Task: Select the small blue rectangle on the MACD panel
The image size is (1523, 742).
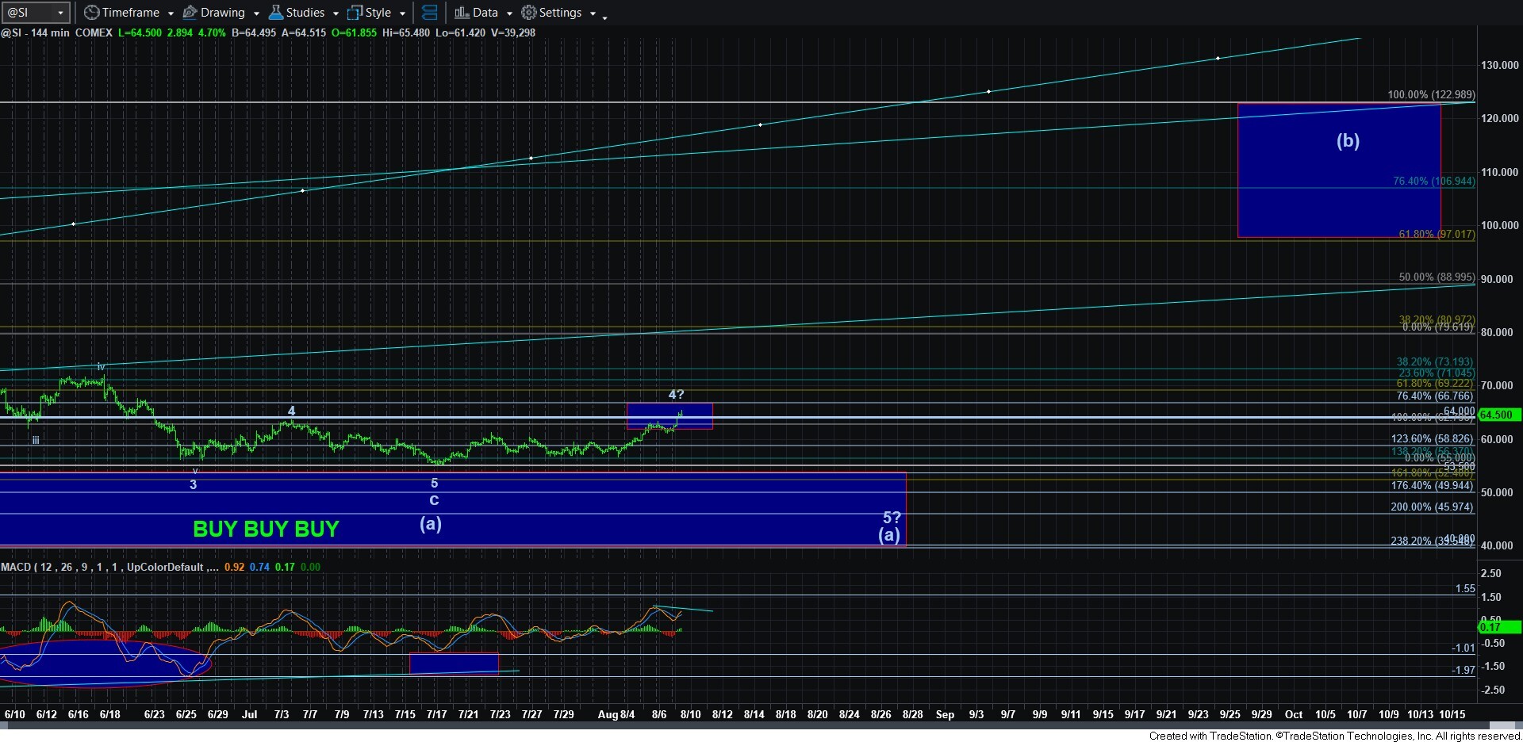Action: tap(454, 664)
